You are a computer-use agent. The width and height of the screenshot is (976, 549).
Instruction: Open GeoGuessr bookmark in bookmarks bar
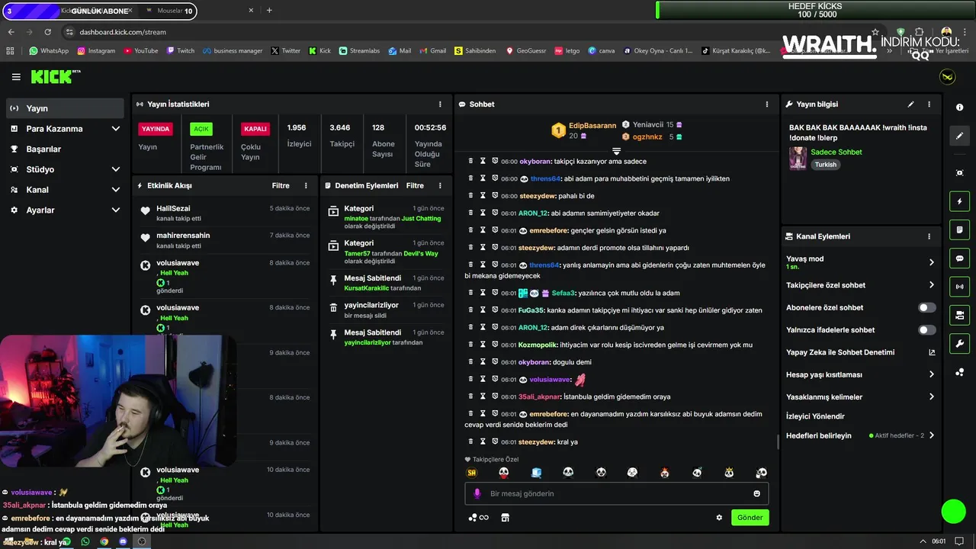pyautogui.click(x=525, y=51)
